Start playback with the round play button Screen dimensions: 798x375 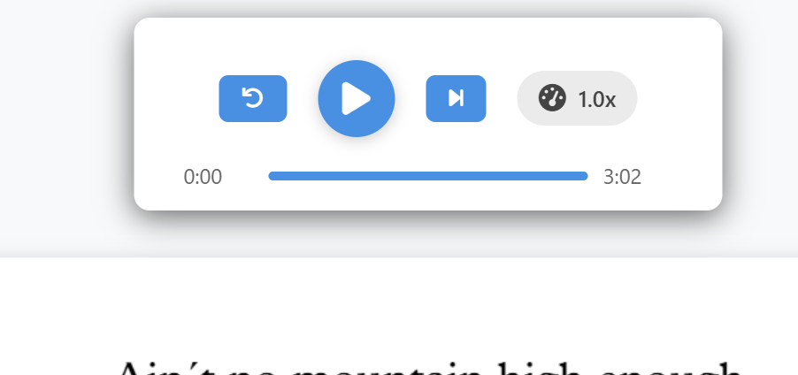coord(357,98)
